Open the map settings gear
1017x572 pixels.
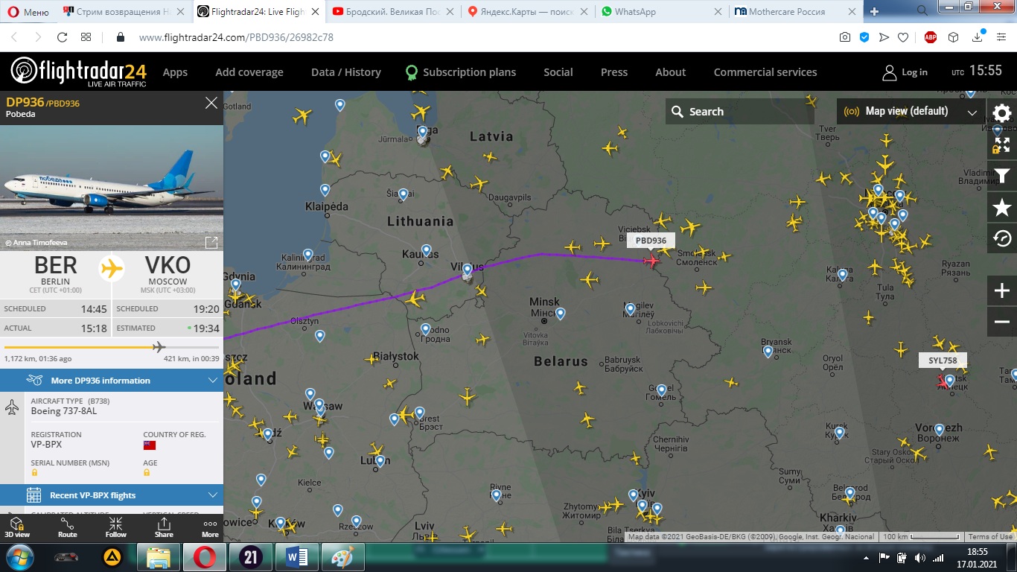[x=1002, y=113]
